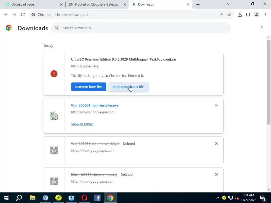Click the scrollbar down arrow
Image resolution: width=271 pixels, height=203 pixels.
point(269,190)
